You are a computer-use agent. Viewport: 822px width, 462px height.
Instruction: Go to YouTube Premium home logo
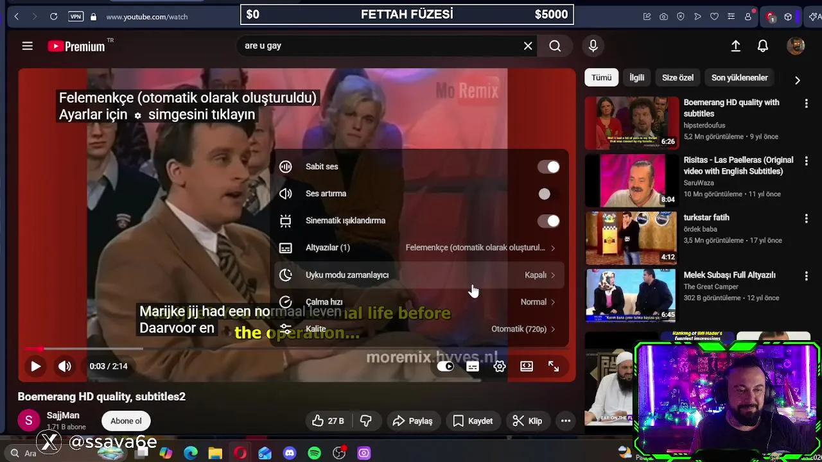click(76, 46)
